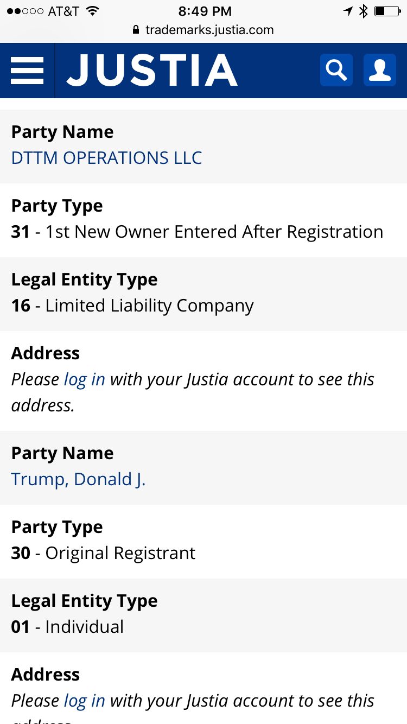The width and height of the screenshot is (407, 724).
Task: Tap the trademarks.justia.com address field
Action: [x=209, y=30]
